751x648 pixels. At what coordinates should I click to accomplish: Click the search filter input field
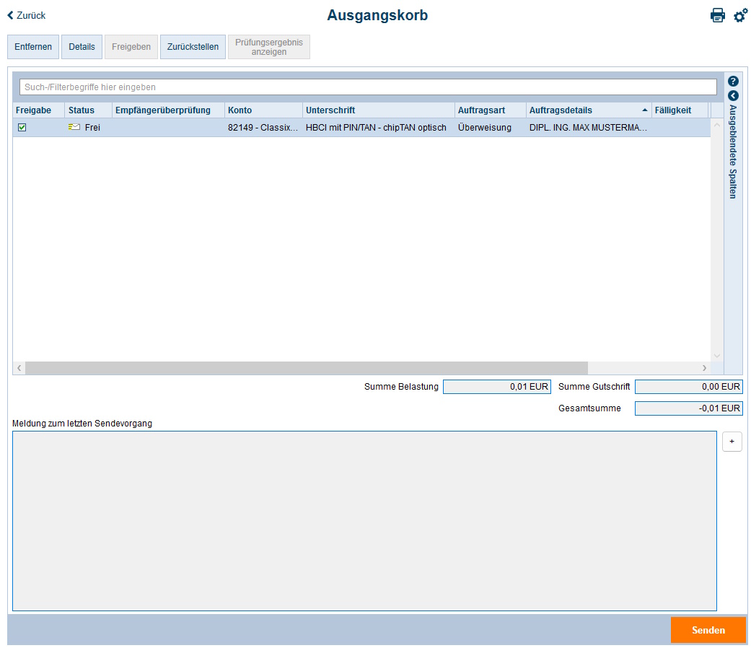pyautogui.click(x=368, y=87)
